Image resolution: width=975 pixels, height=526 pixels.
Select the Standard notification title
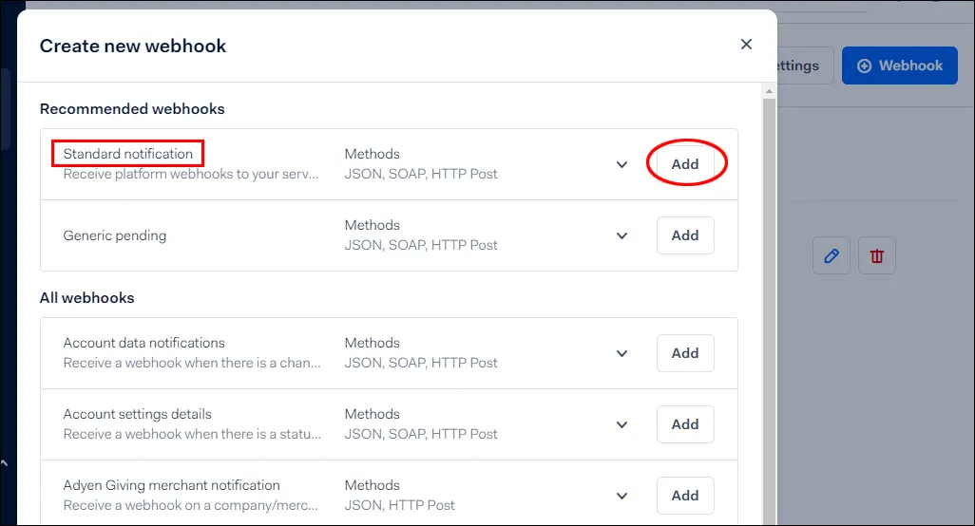(x=128, y=154)
